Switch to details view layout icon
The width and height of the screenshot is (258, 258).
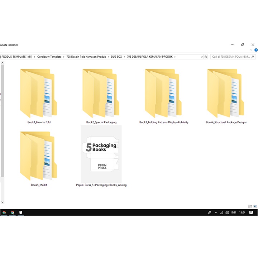tap(250, 206)
